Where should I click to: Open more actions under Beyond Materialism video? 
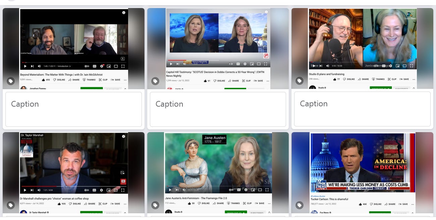coord(125,80)
